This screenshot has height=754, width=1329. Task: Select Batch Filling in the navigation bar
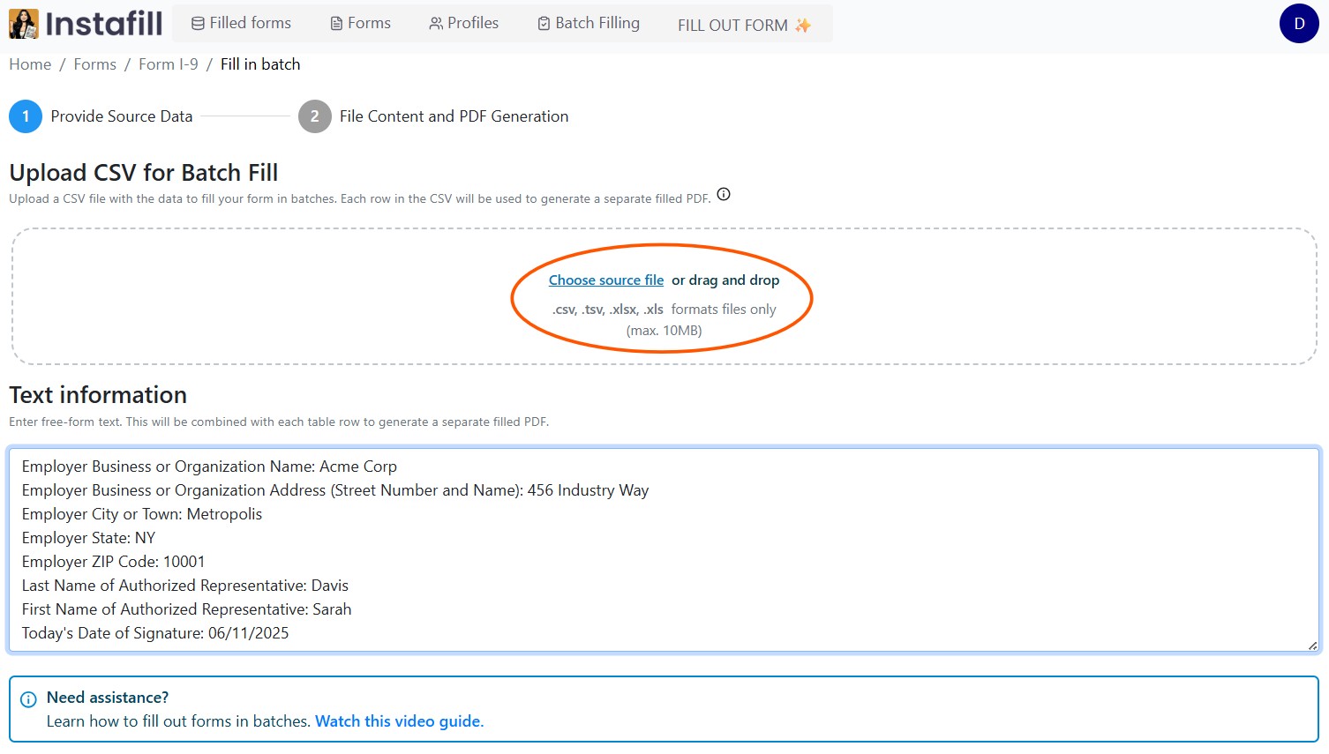(x=589, y=23)
